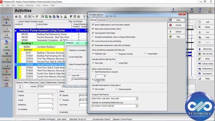Click Close button in Schedule Options
The image size is (215, 121).
[x=177, y=20]
